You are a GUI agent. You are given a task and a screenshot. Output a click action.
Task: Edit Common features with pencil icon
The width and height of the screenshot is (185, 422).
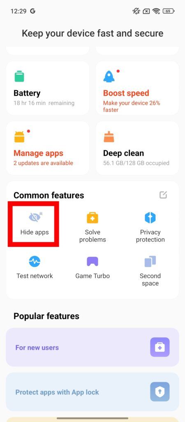pos(163,195)
